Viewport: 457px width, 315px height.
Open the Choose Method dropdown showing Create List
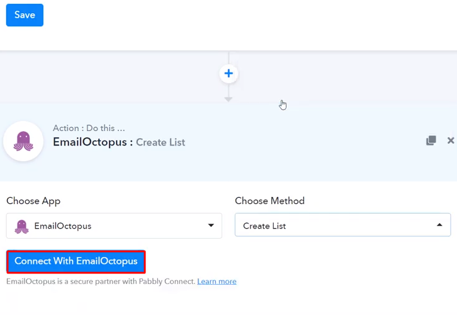(342, 225)
